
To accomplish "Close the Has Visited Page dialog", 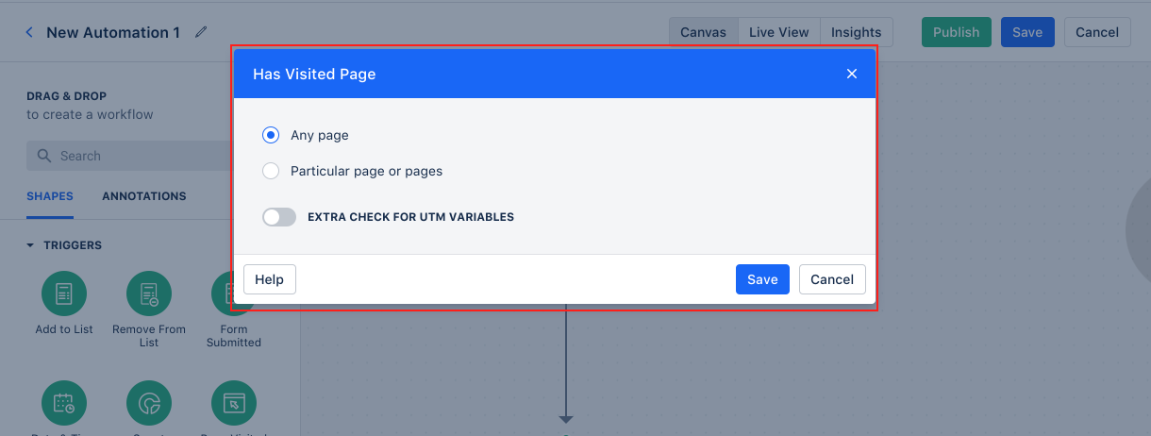I will coord(852,74).
